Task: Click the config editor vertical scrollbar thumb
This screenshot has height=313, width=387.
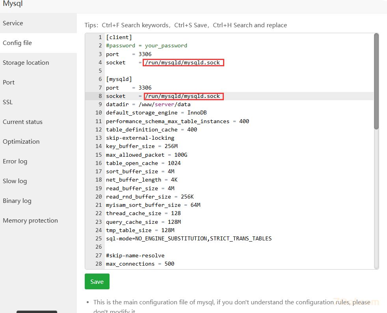Action: [x=376, y=81]
